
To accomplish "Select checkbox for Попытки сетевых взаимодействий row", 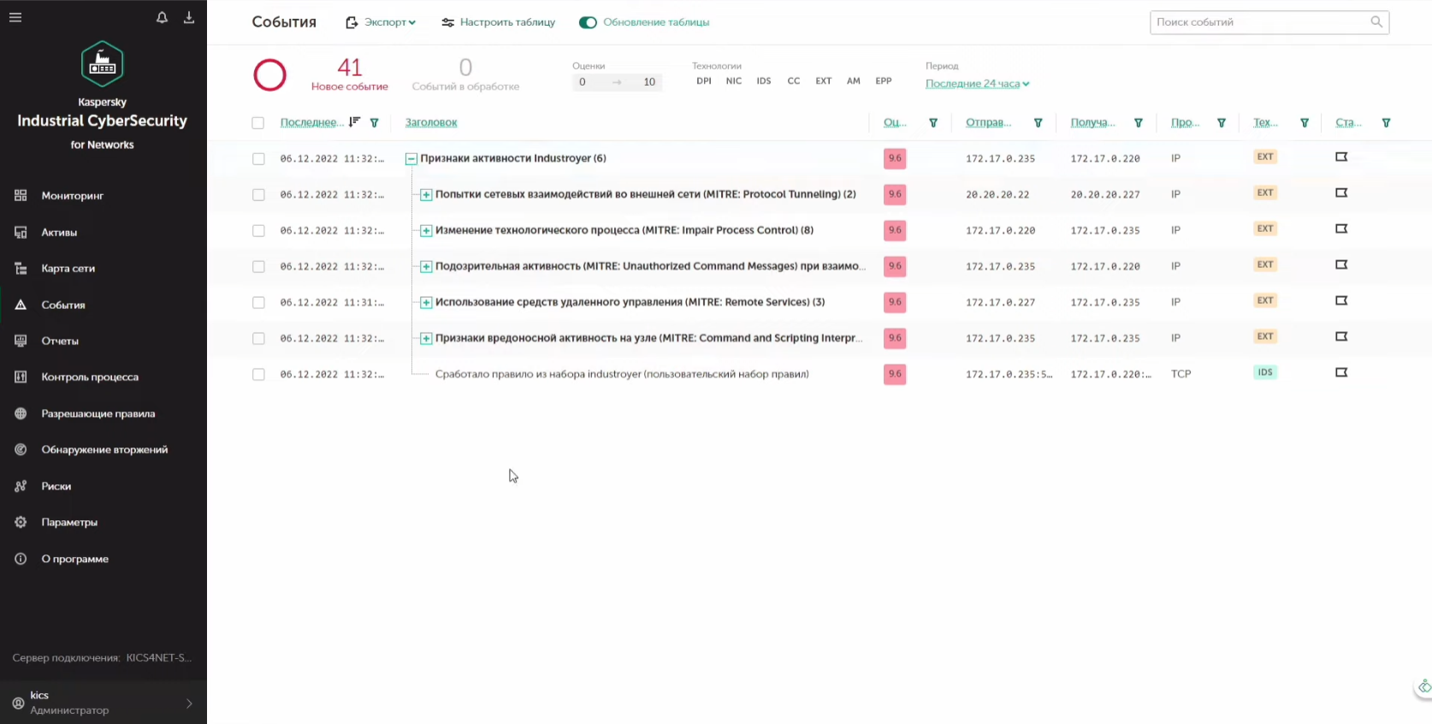I will [258, 195].
